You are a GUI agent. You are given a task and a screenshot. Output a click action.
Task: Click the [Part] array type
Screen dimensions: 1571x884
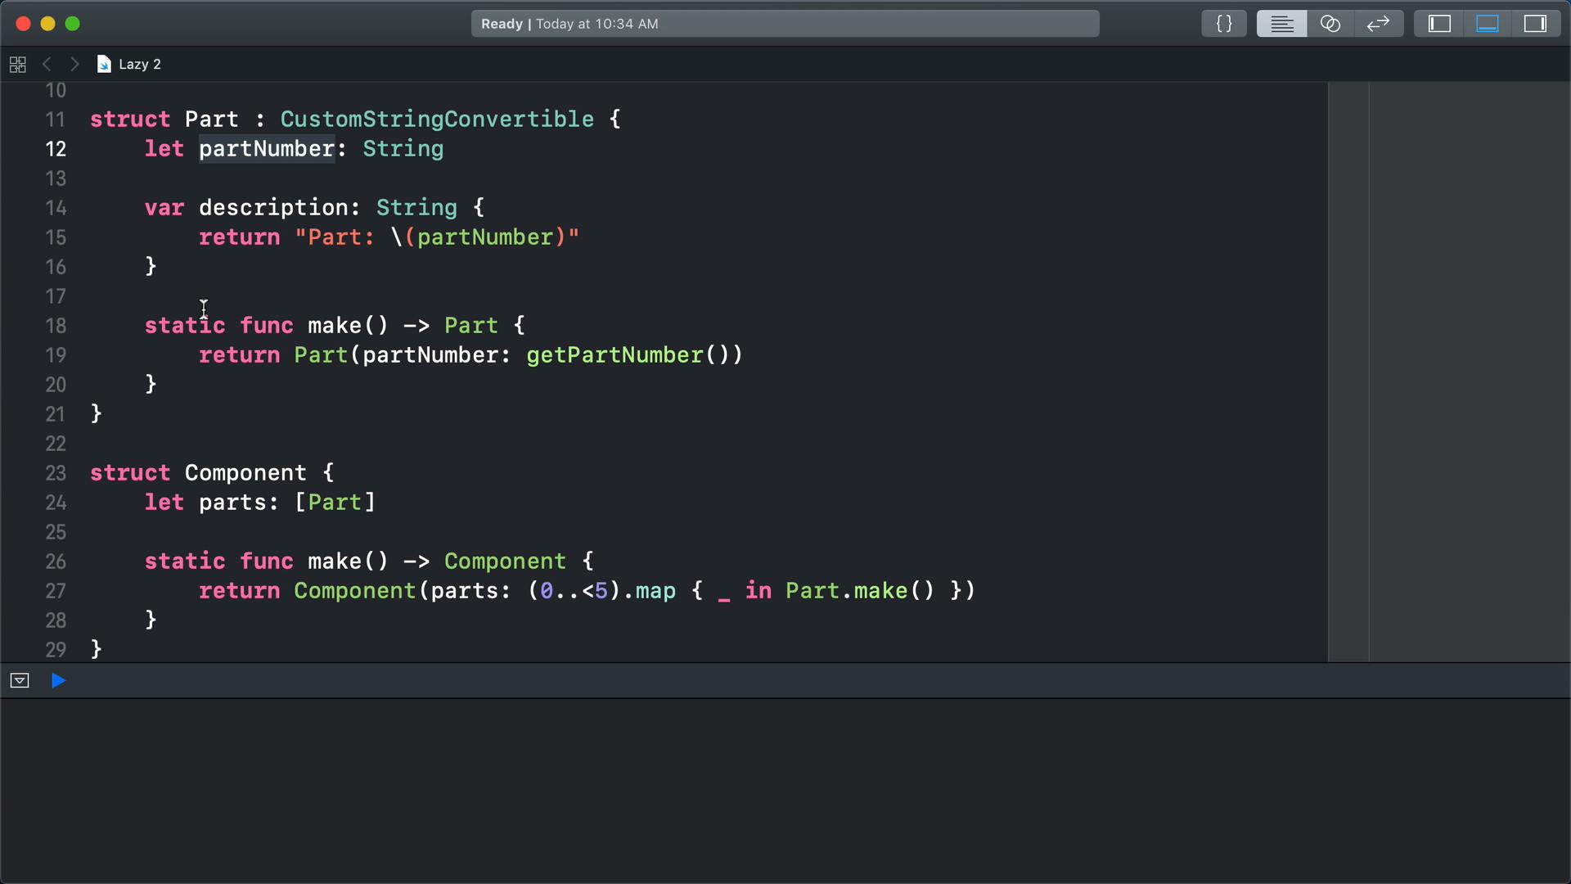pyautogui.click(x=335, y=503)
